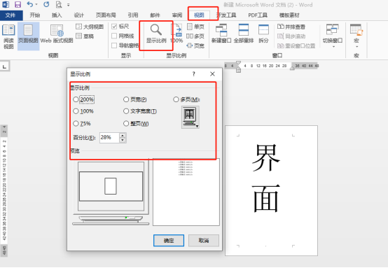Click the Undo arrow icon
The width and height of the screenshot is (388, 268).
[x=29, y=4]
